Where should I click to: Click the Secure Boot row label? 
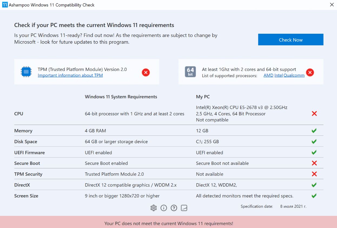[27, 163]
